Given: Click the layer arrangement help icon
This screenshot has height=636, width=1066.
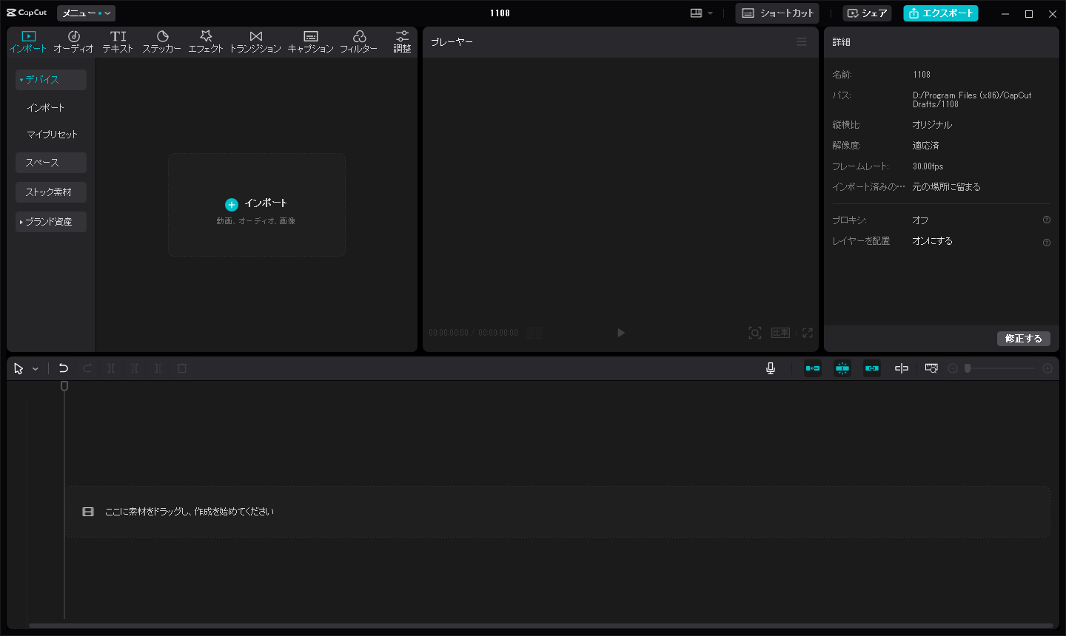Looking at the screenshot, I should pos(1047,243).
